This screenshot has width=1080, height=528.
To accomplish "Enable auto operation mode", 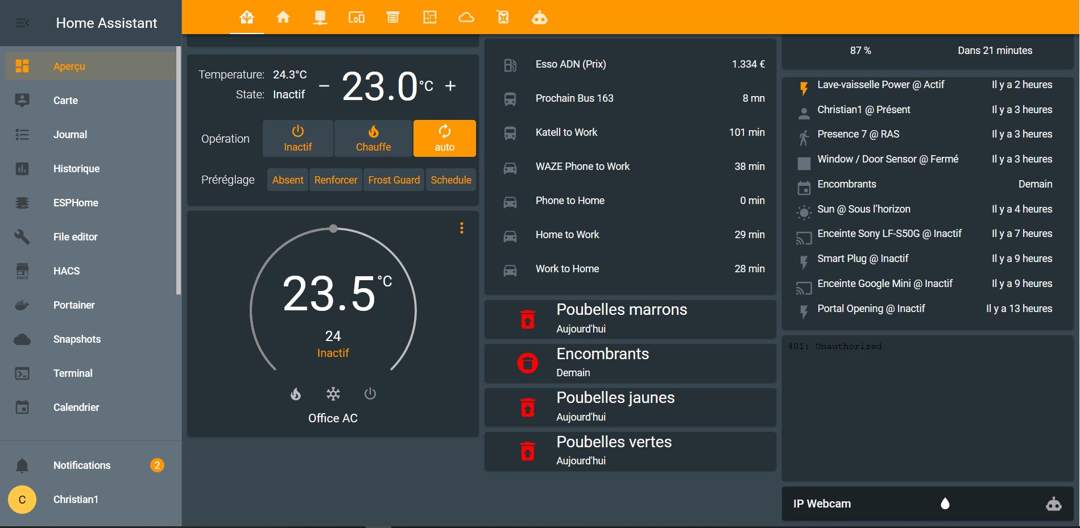I will 444,139.
